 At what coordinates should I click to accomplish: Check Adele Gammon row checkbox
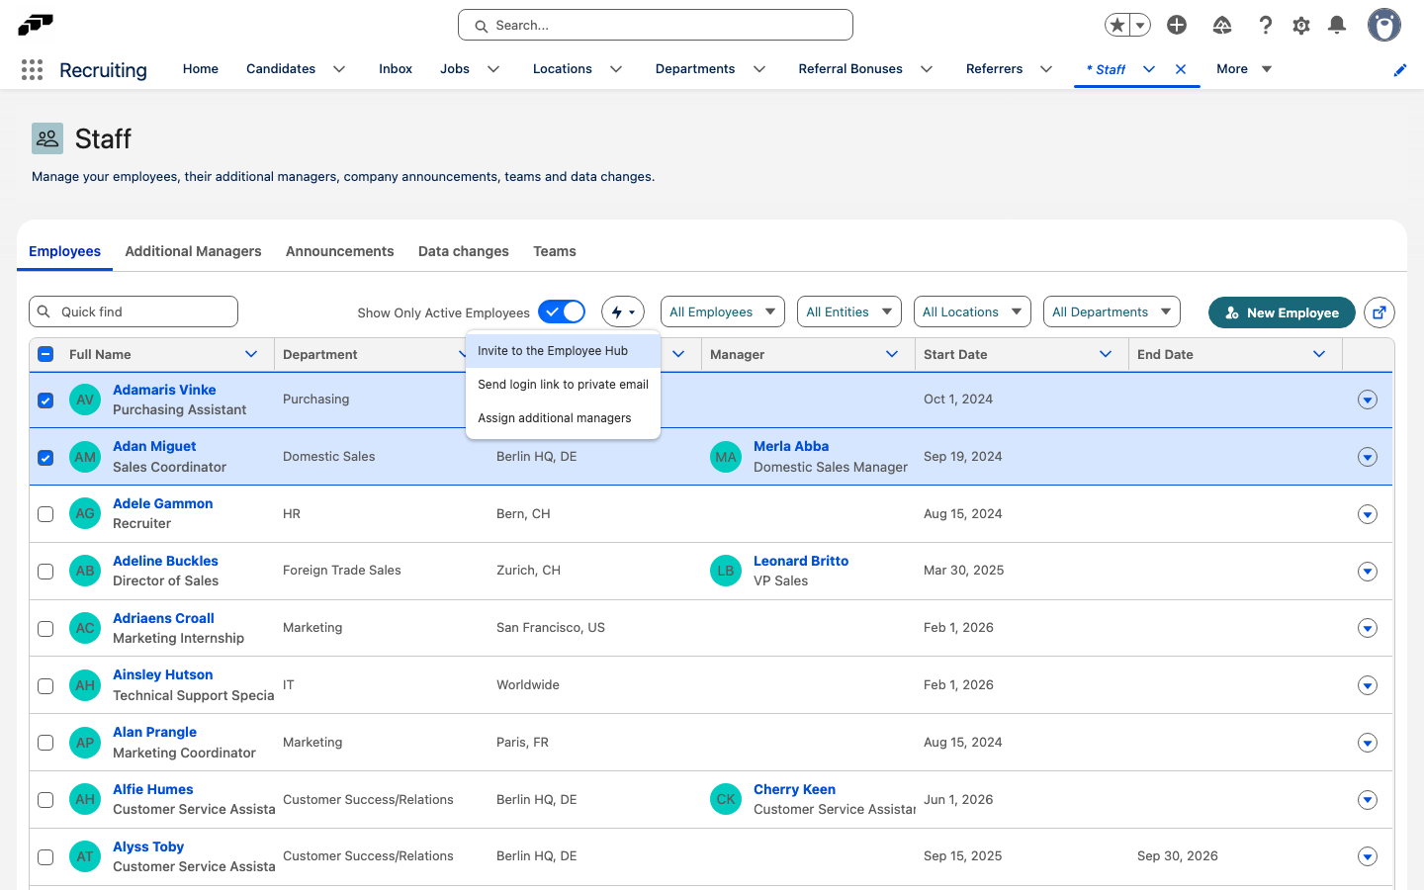pos(45,514)
